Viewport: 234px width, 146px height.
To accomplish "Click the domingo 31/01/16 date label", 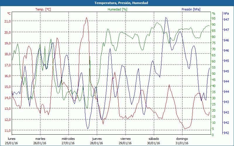I will pos(182,141).
